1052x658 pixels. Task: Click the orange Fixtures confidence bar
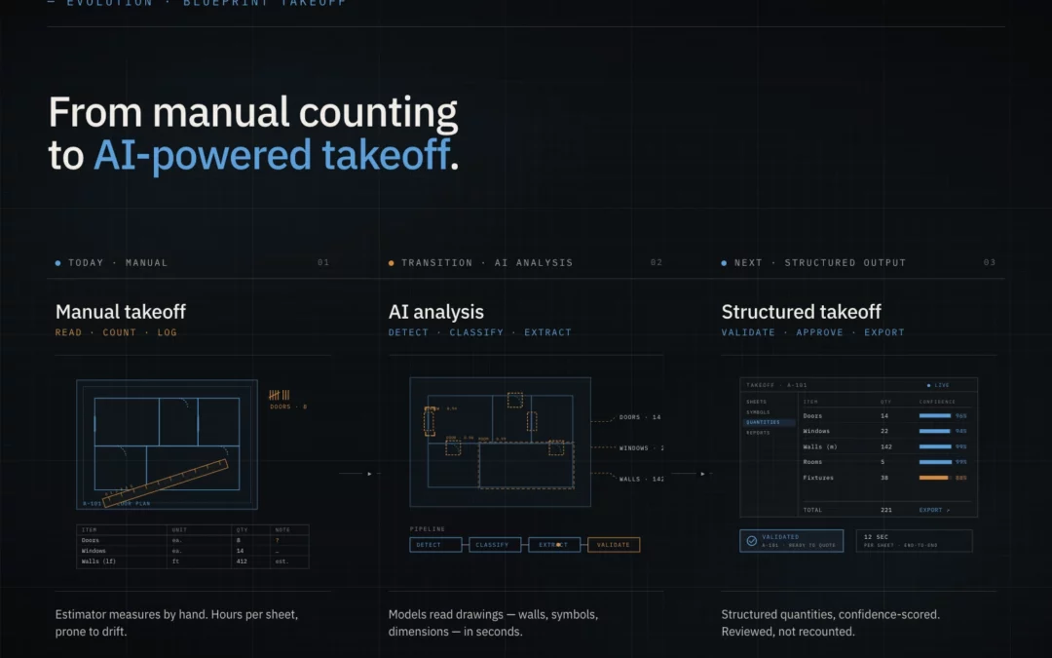click(x=934, y=478)
